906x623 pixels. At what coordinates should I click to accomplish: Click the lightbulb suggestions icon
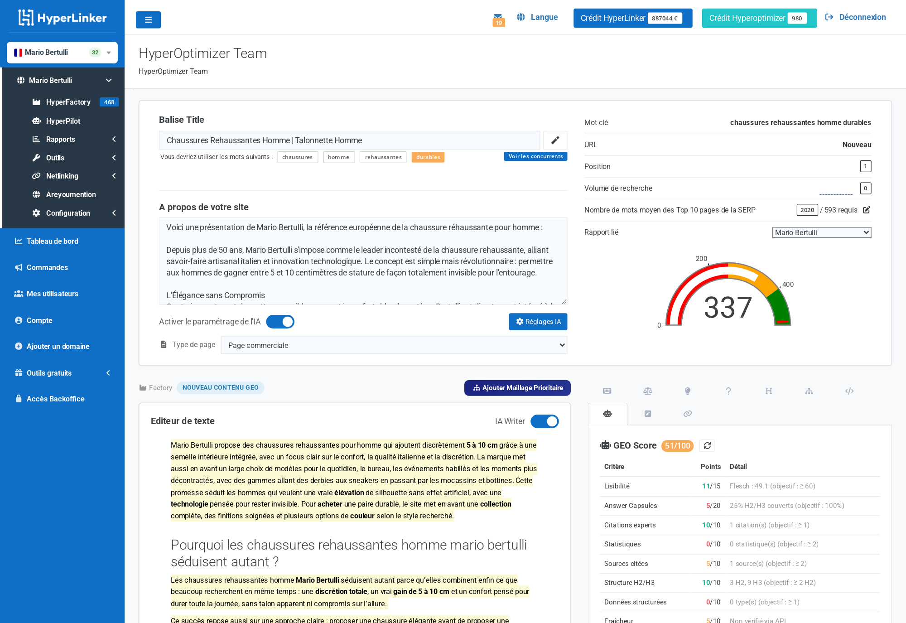tap(687, 391)
